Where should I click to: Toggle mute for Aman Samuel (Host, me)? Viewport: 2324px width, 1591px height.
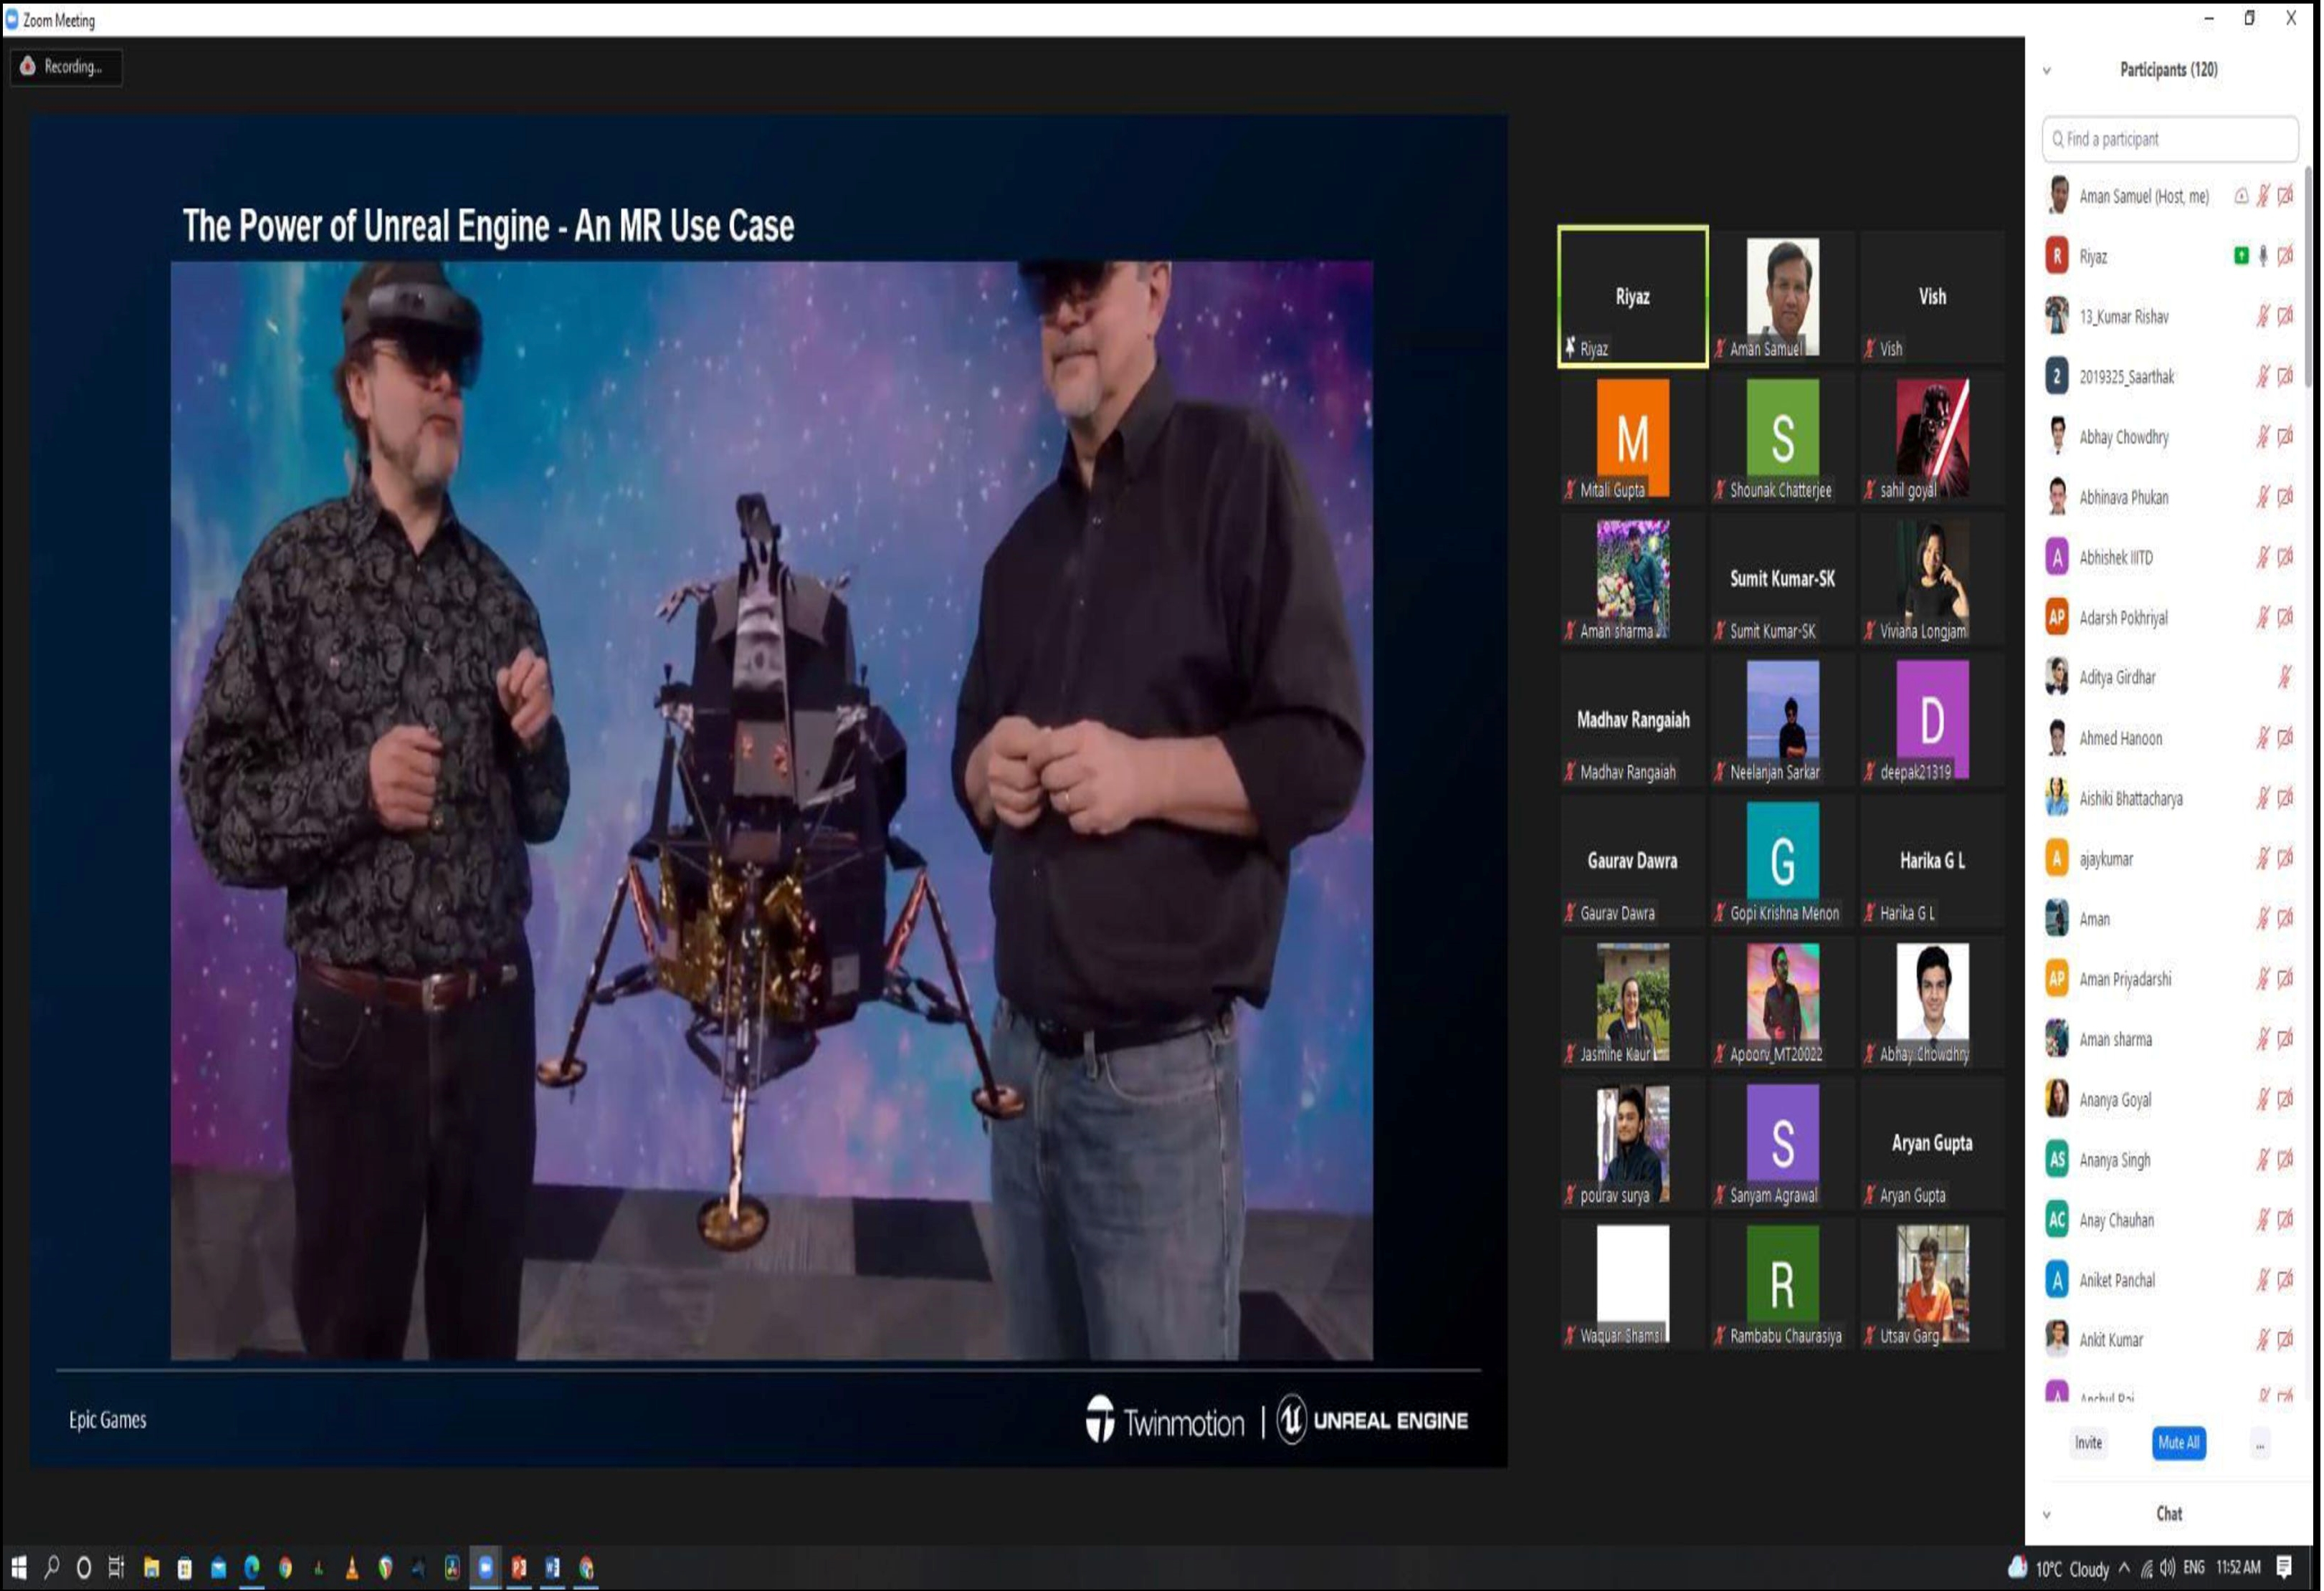coord(2263,196)
